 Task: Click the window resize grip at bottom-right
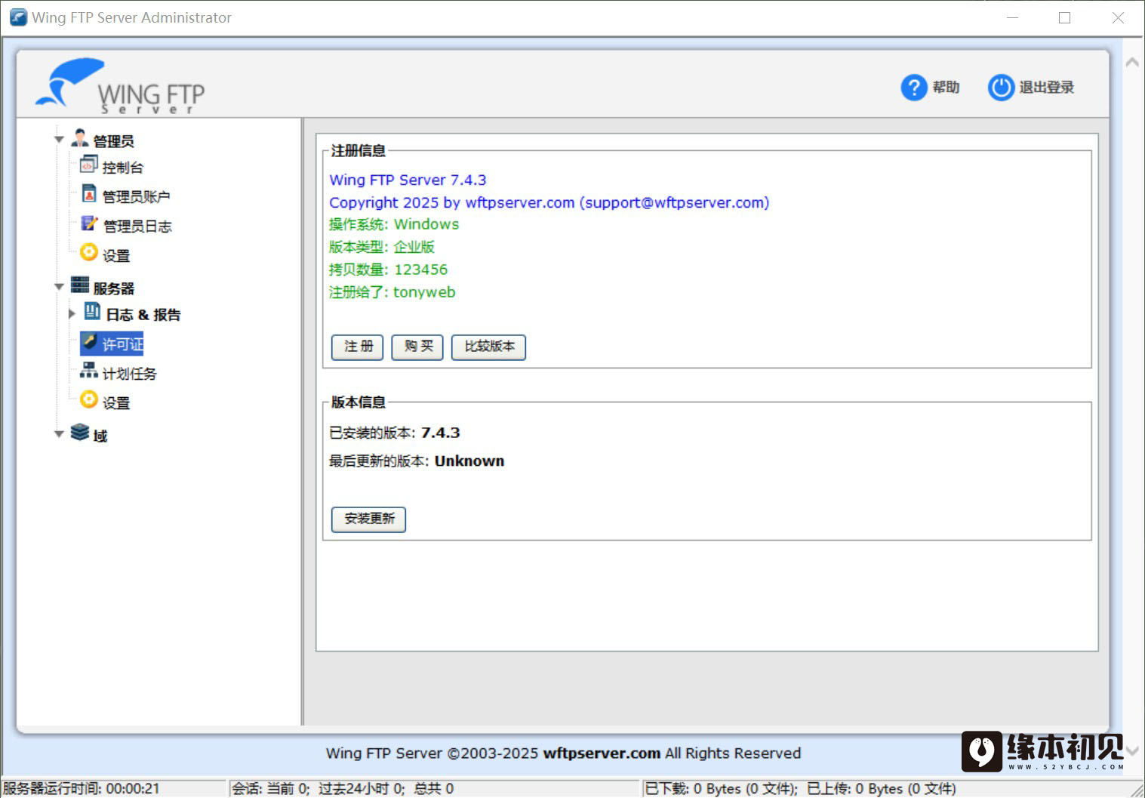pyautogui.click(x=1136, y=790)
